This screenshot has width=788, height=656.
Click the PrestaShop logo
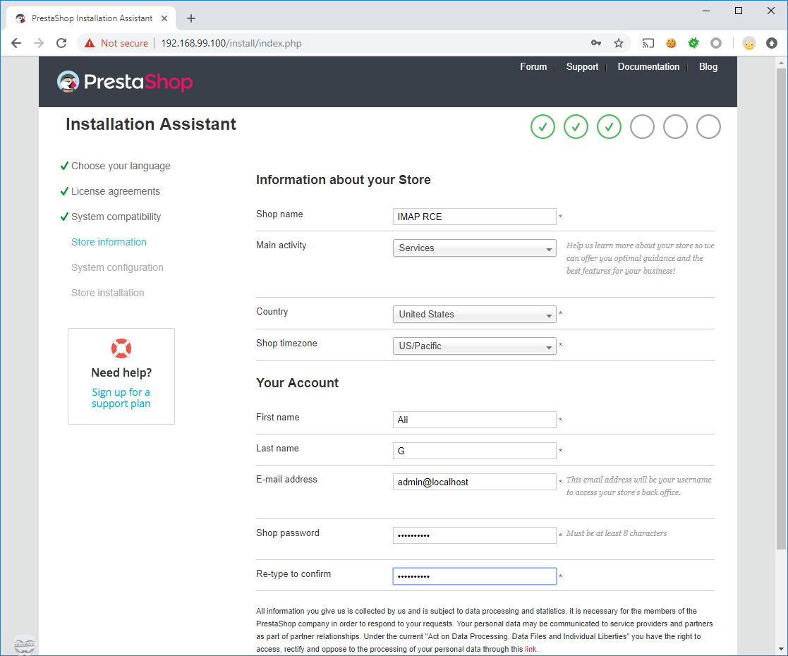click(x=125, y=81)
